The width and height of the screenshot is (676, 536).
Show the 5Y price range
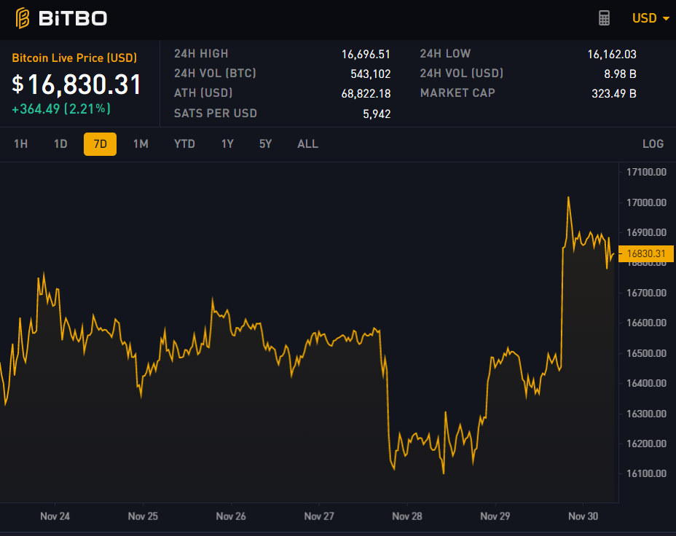(x=266, y=144)
